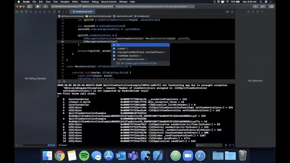Show the History inspector
The height and width of the screenshot is (163, 290).
[x=253, y=12]
